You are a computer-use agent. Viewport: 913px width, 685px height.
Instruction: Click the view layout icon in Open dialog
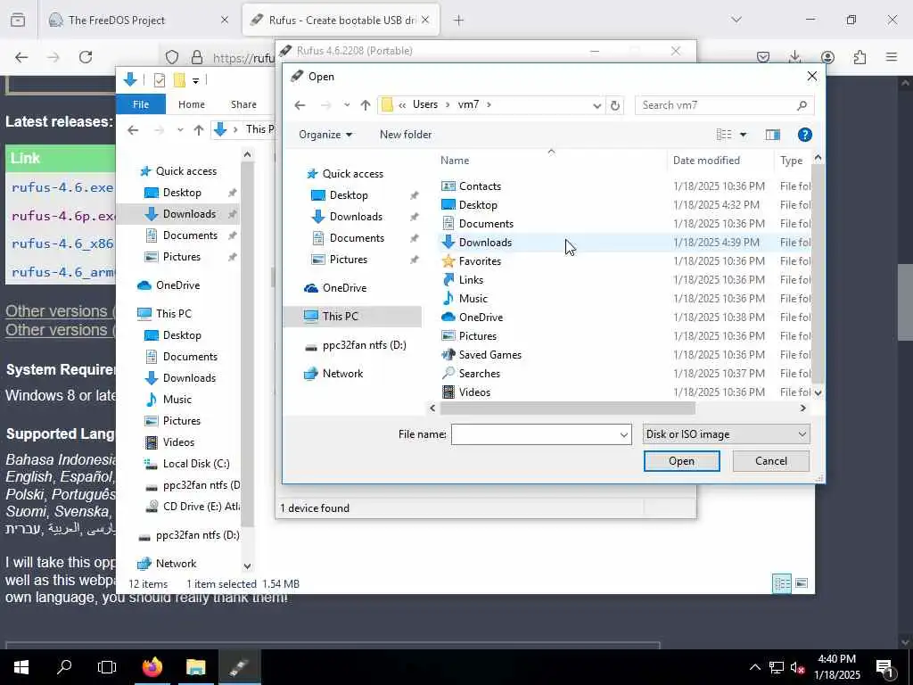pos(724,136)
